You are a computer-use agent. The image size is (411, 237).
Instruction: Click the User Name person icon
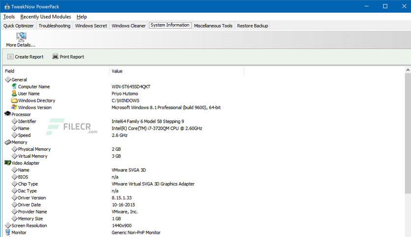14,93
